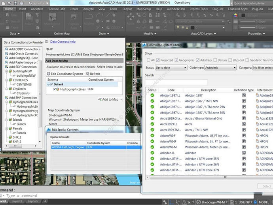Switch to the Layout1 tab

17,201
